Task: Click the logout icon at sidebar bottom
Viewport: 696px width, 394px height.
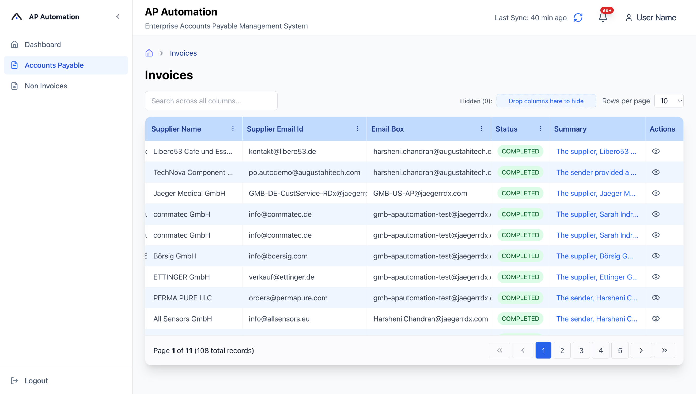Action: tap(14, 380)
